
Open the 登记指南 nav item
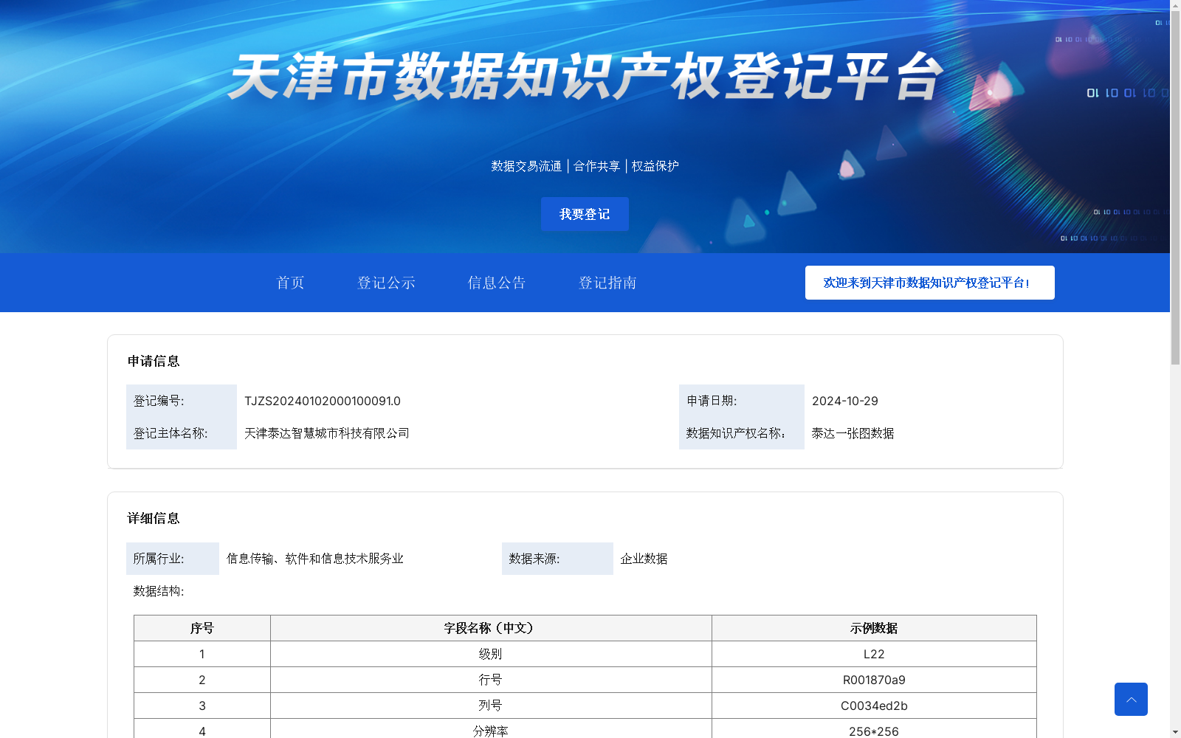pos(607,283)
